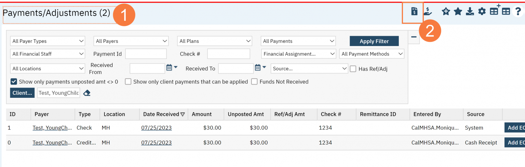The height and width of the screenshot is (167, 525).
Task: Clear client filter with eraser icon
Action: [x=87, y=93]
